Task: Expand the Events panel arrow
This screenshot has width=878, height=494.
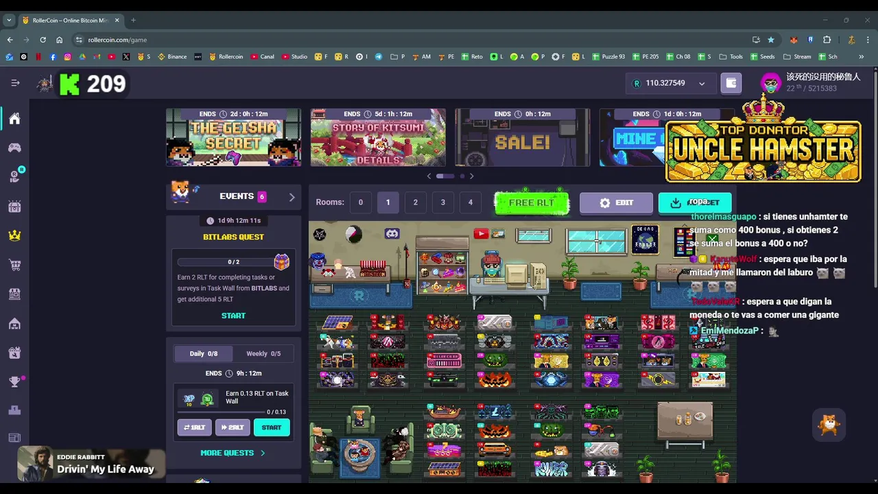Action: 292,197
